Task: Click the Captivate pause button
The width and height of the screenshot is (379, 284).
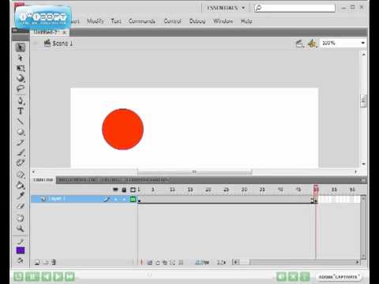Action: 32,277
